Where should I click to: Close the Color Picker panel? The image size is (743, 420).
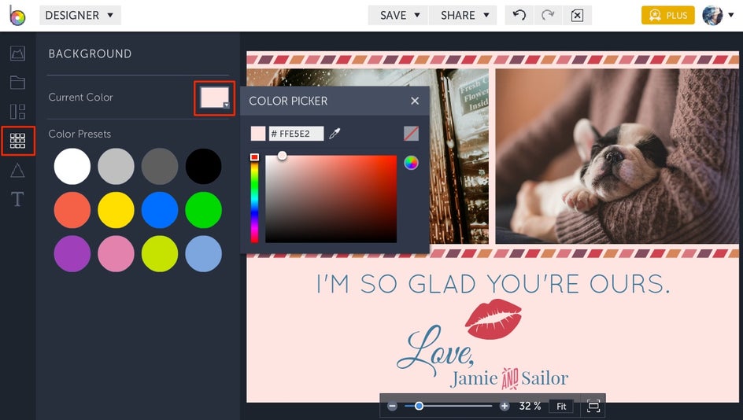pos(415,101)
